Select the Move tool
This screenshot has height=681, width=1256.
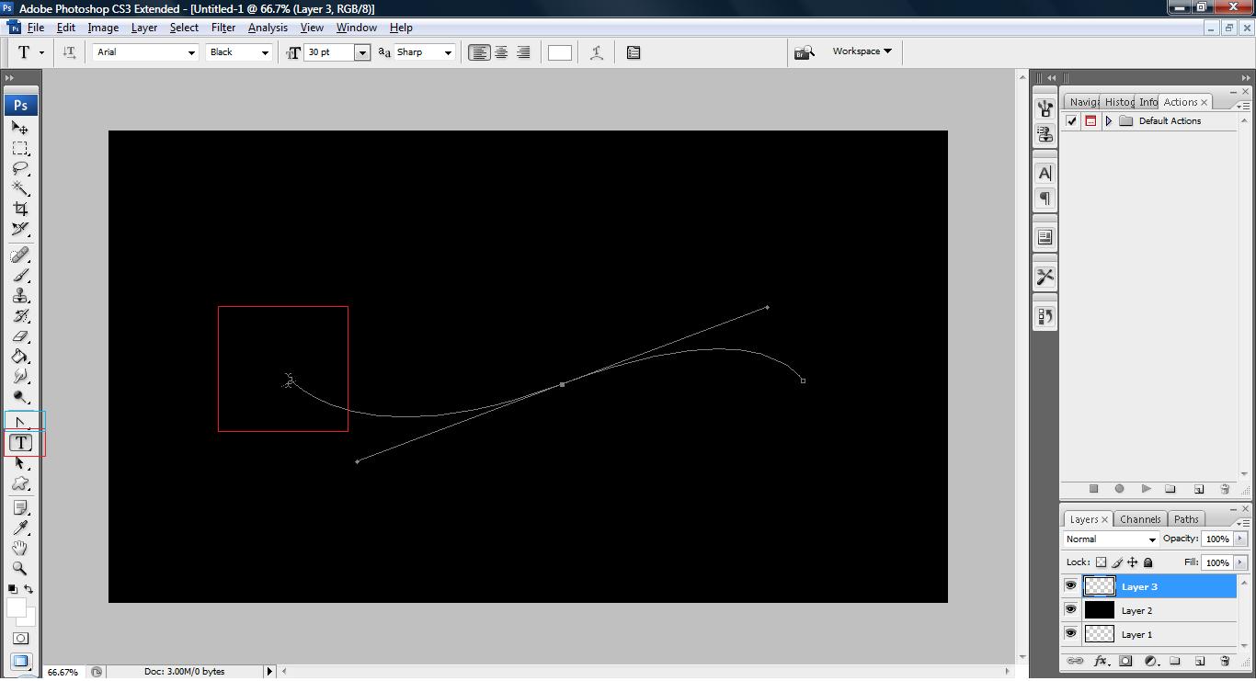coord(19,128)
